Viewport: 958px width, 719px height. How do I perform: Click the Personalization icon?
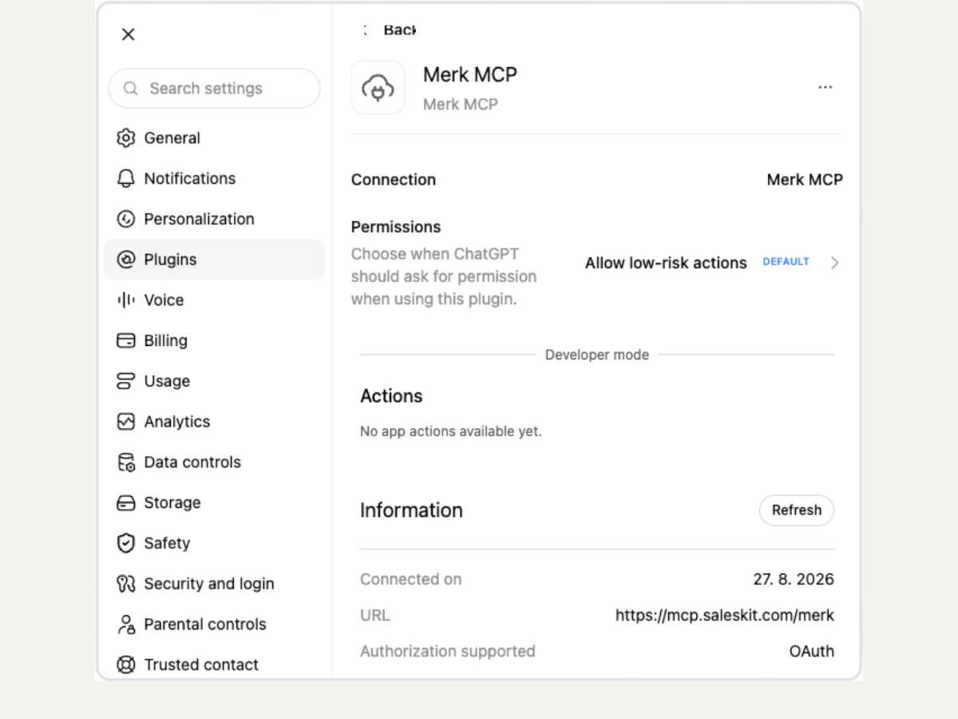pyautogui.click(x=126, y=219)
